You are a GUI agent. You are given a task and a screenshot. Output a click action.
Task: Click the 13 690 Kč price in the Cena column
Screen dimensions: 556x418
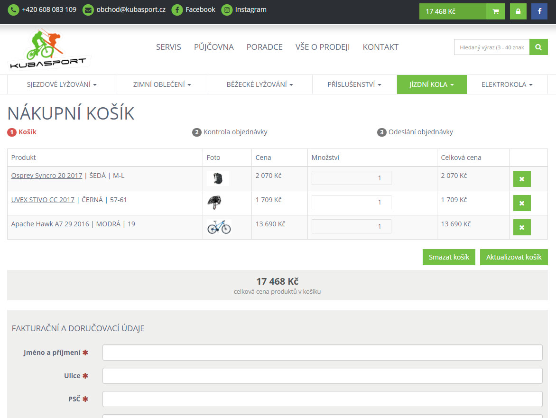270,224
